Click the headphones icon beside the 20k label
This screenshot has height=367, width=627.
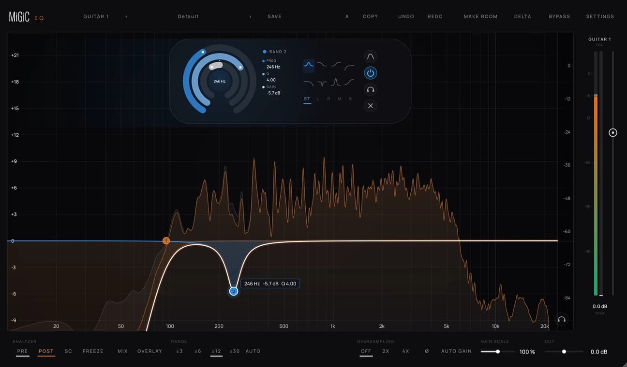click(562, 319)
